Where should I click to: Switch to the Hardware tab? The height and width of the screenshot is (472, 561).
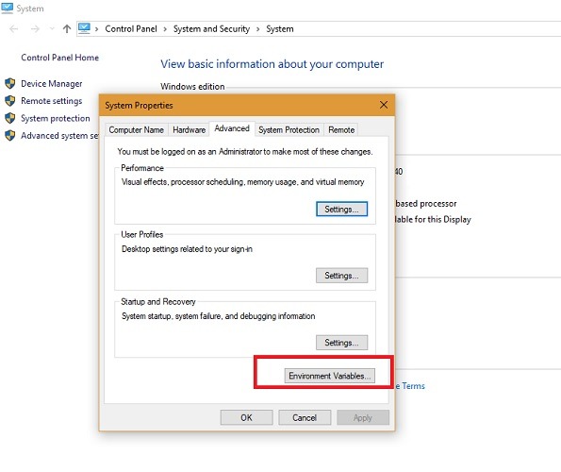point(189,129)
